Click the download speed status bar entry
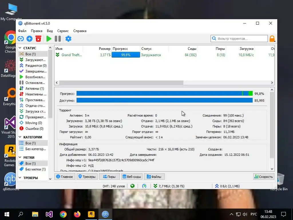The image size is (293, 220). [x=169, y=186]
